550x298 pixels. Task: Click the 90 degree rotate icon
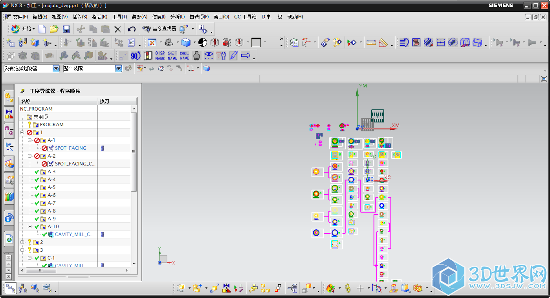coord(136,56)
